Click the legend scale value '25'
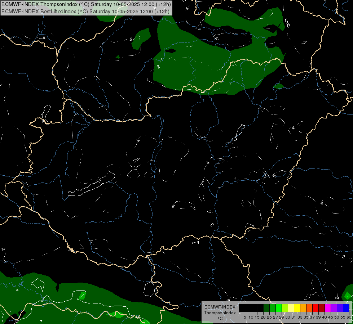The height and width of the screenshot is (324, 353). pos(269,317)
